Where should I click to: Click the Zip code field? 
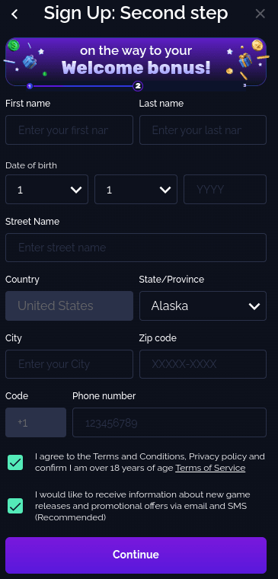203,364
